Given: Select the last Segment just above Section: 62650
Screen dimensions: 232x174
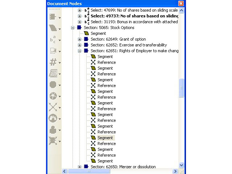Looking at the screenshot, I should (x=105, y=161).
